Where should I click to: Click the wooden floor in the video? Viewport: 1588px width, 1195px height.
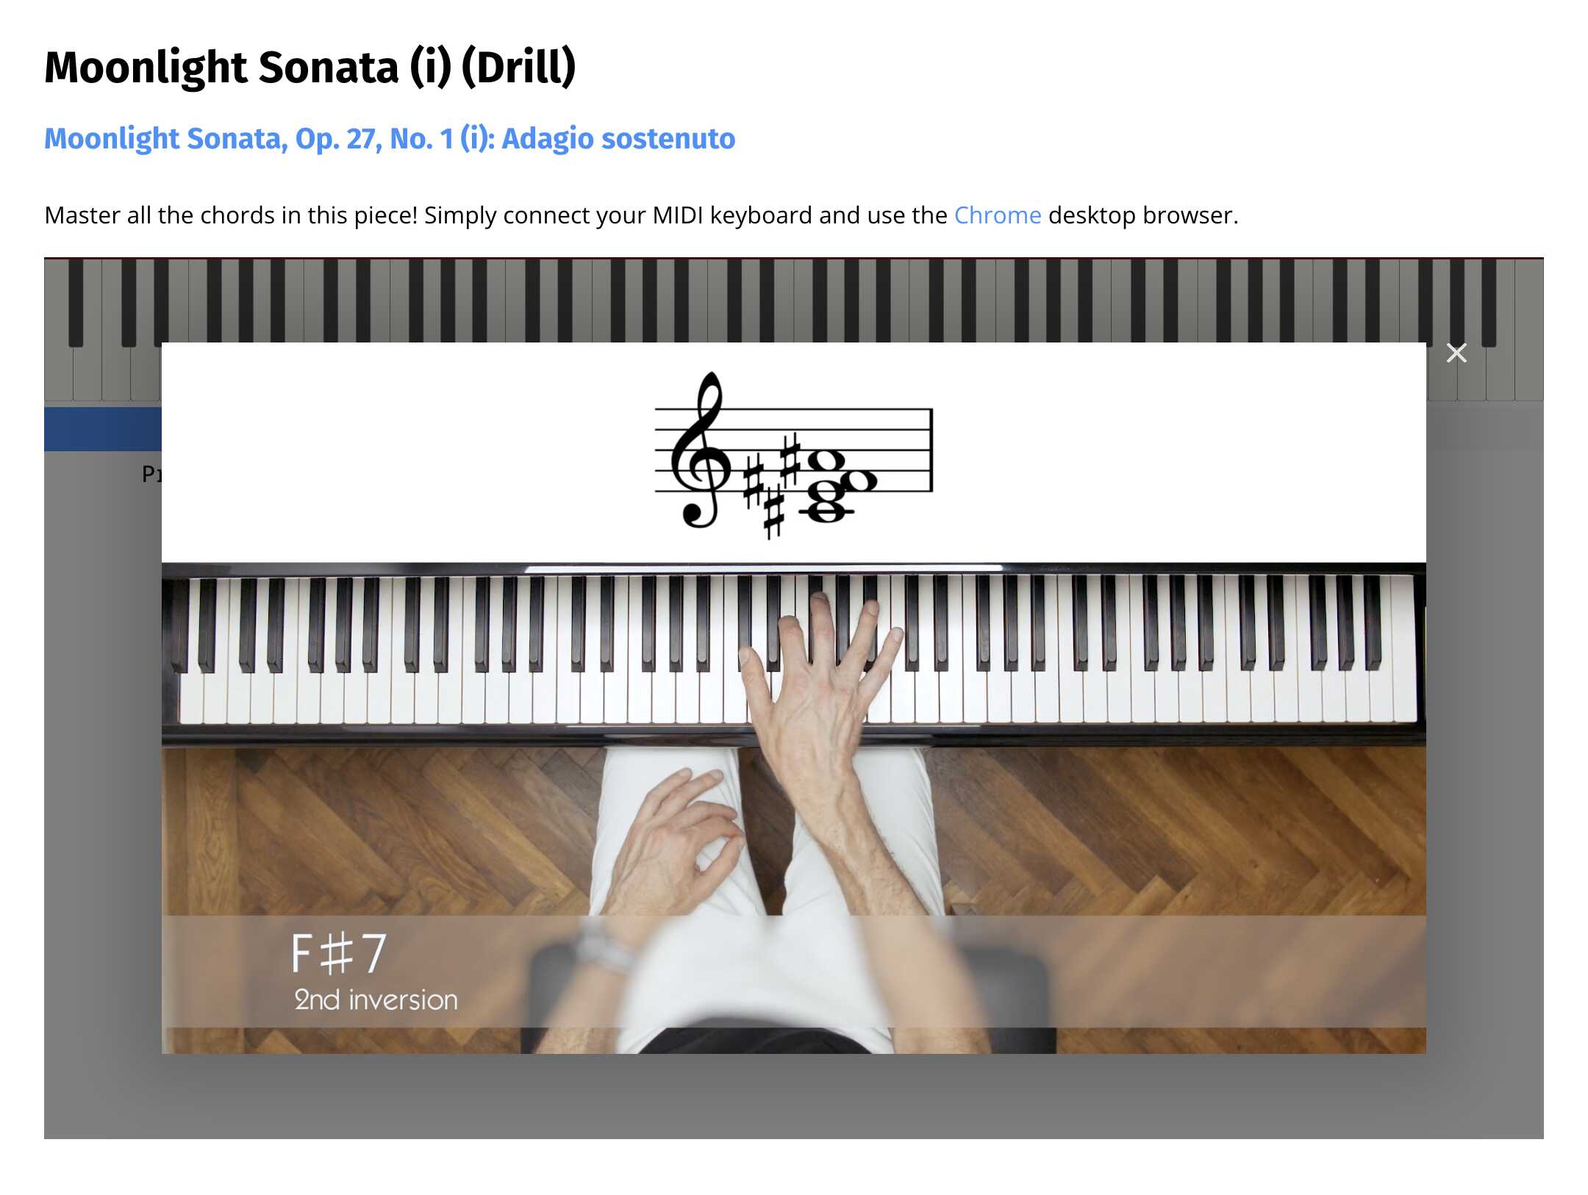(1176, 830)
